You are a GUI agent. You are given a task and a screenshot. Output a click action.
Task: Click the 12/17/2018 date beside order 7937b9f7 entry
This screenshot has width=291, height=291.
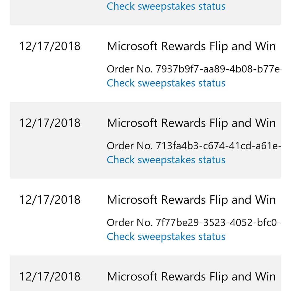coord(50,46)
